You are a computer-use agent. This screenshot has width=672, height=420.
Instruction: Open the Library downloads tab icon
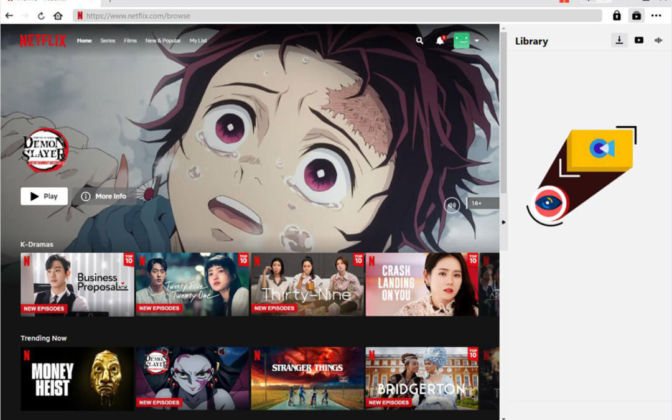point(619,40)
